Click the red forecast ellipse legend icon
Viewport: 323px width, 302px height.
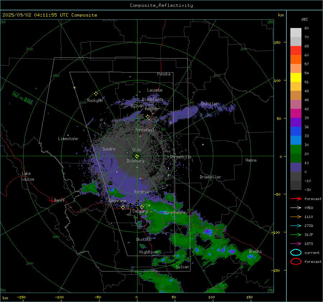(296, 261)
